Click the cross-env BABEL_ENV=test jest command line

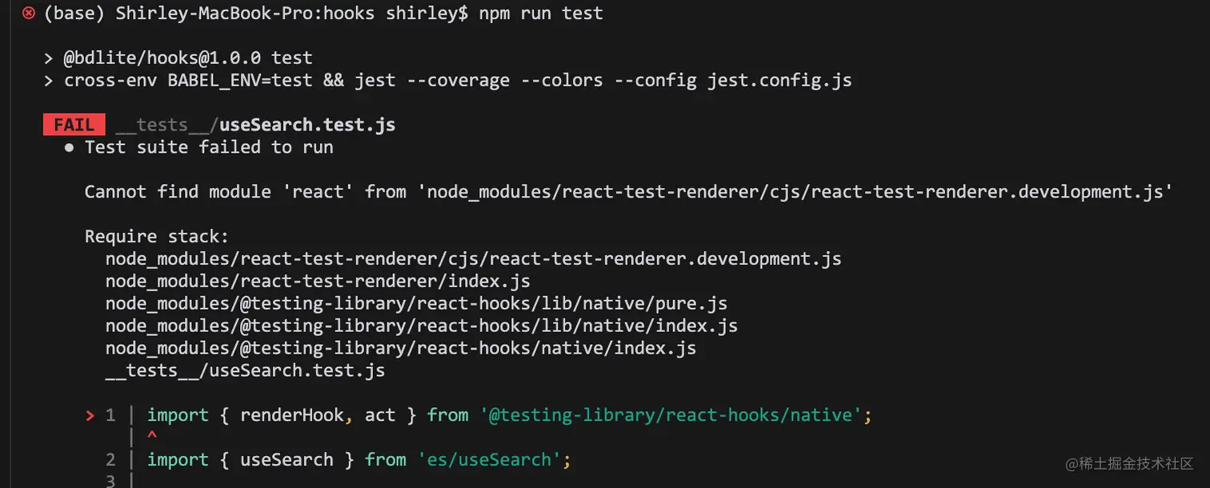(x=458, y=80)
